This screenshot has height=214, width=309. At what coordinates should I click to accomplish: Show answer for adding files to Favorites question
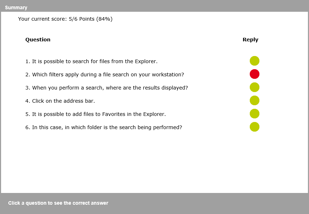[x=95, y=114]
